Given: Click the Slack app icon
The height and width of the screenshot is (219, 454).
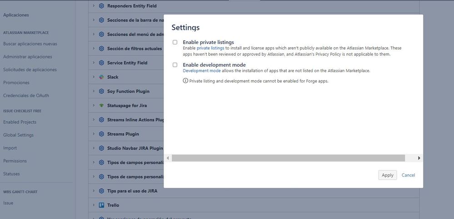Looking at the screenshot, I should 101,77.
